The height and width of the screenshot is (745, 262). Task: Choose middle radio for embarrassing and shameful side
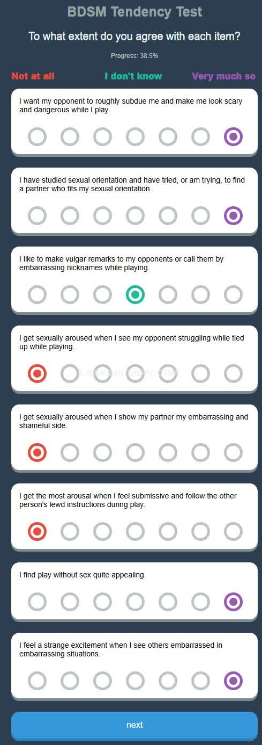[x=135, y=453]
